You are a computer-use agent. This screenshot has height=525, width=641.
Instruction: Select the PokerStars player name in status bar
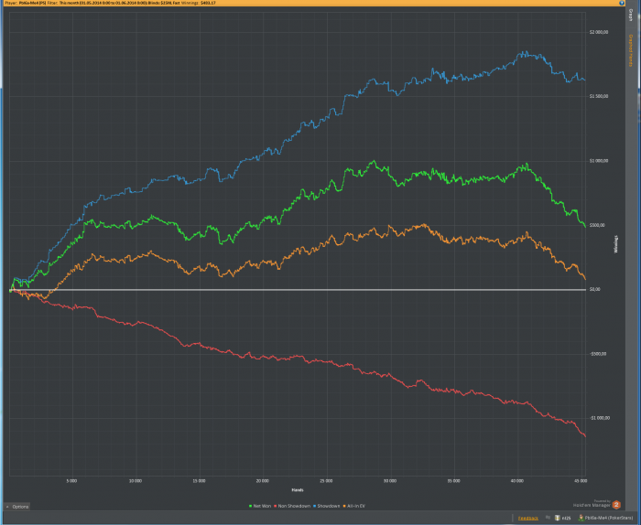609,518
